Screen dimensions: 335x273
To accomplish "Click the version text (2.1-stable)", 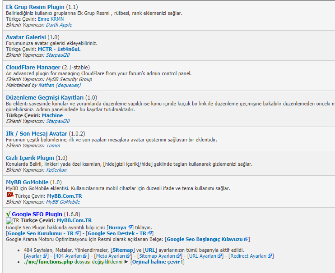I will 76,68.
